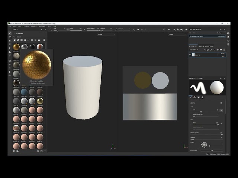Filter assets by Brushes type
The image size is (238, 178).
pyautogui.click(x=29, y=40)
